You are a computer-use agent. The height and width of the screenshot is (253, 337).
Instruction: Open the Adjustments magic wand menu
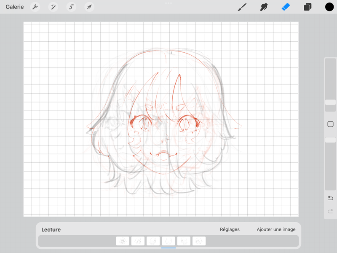[53, 7]
